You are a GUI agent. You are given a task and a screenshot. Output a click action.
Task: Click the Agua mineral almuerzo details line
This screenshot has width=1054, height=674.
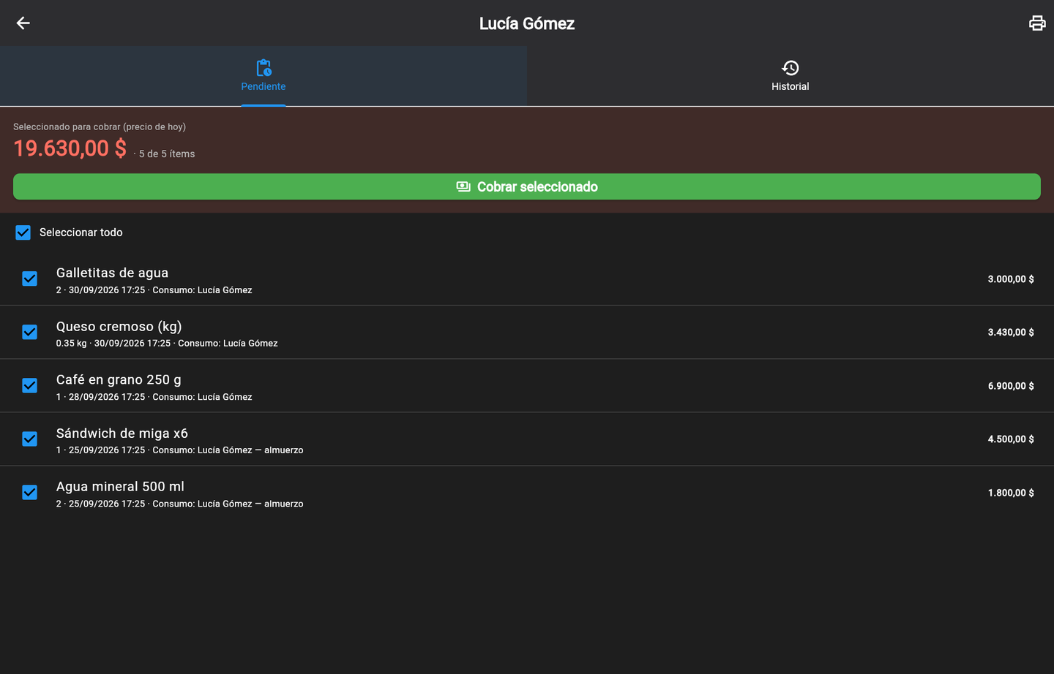click(x=180, y=504)
